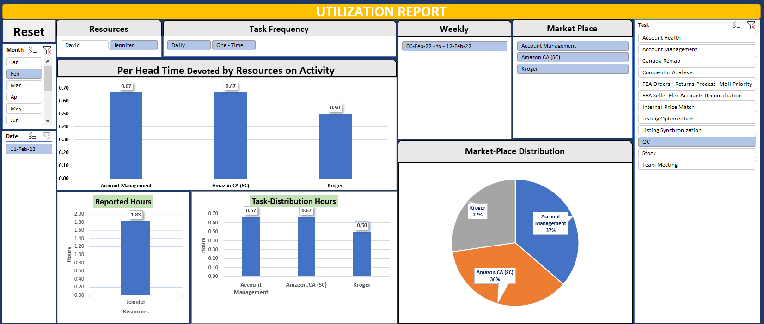Click the Market-Place Distribution heading

tap(514, 151)
